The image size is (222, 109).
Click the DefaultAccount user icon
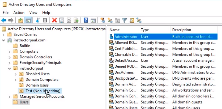point(111,60)
